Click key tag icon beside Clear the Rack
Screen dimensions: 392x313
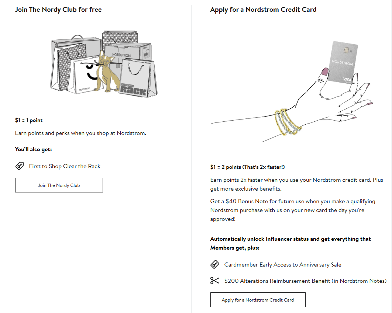pyautogui.click(x=20, y=166)
